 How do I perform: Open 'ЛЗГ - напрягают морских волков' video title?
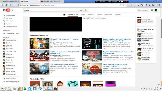point(63,65)
